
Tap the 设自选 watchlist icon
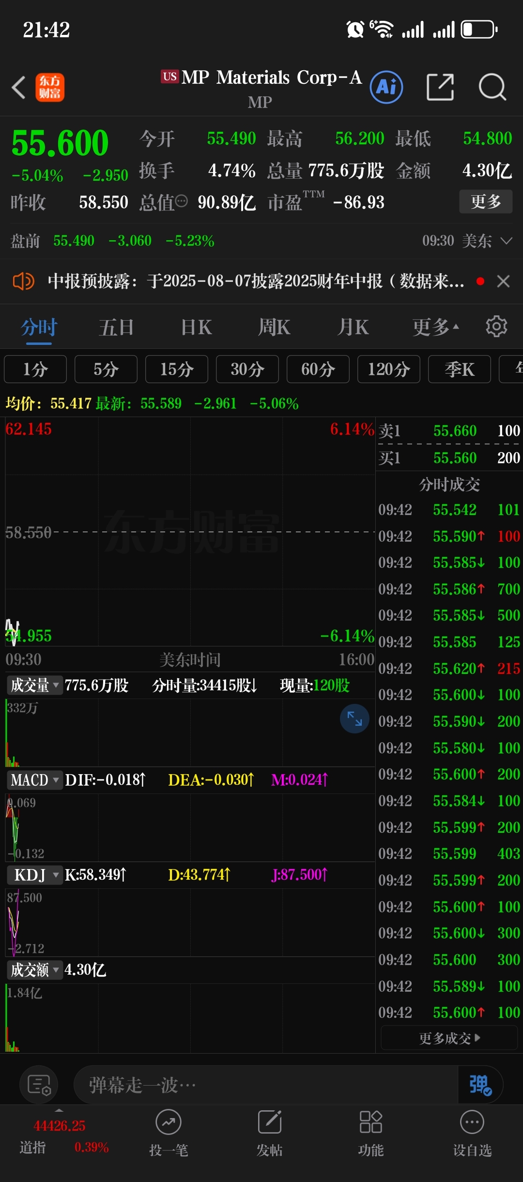[x=472, y=1122]
